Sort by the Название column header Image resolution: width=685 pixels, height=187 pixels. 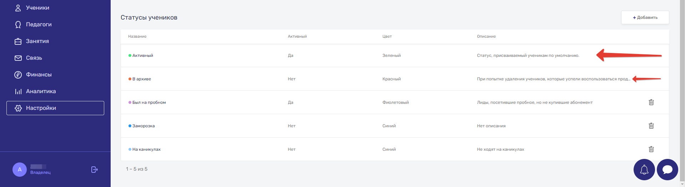(x=137, y=36)
